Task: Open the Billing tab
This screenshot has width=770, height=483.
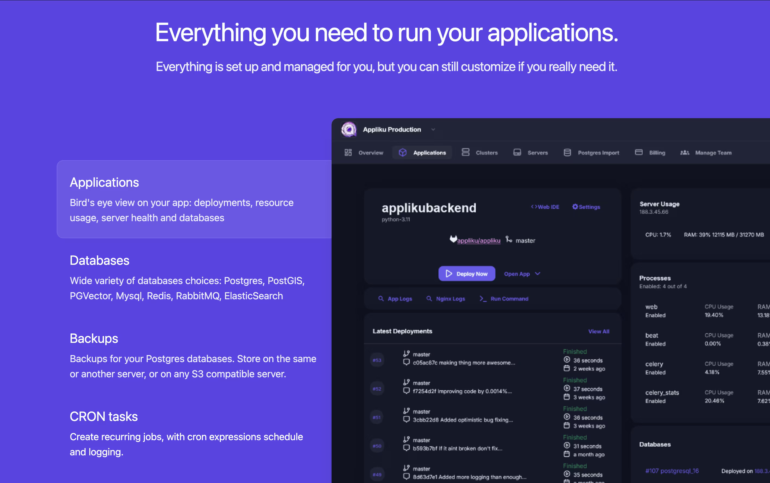Action: (650, 153)
